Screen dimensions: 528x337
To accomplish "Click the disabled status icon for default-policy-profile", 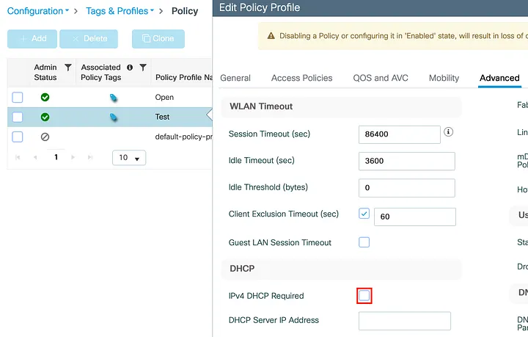I will coord(45,137).
